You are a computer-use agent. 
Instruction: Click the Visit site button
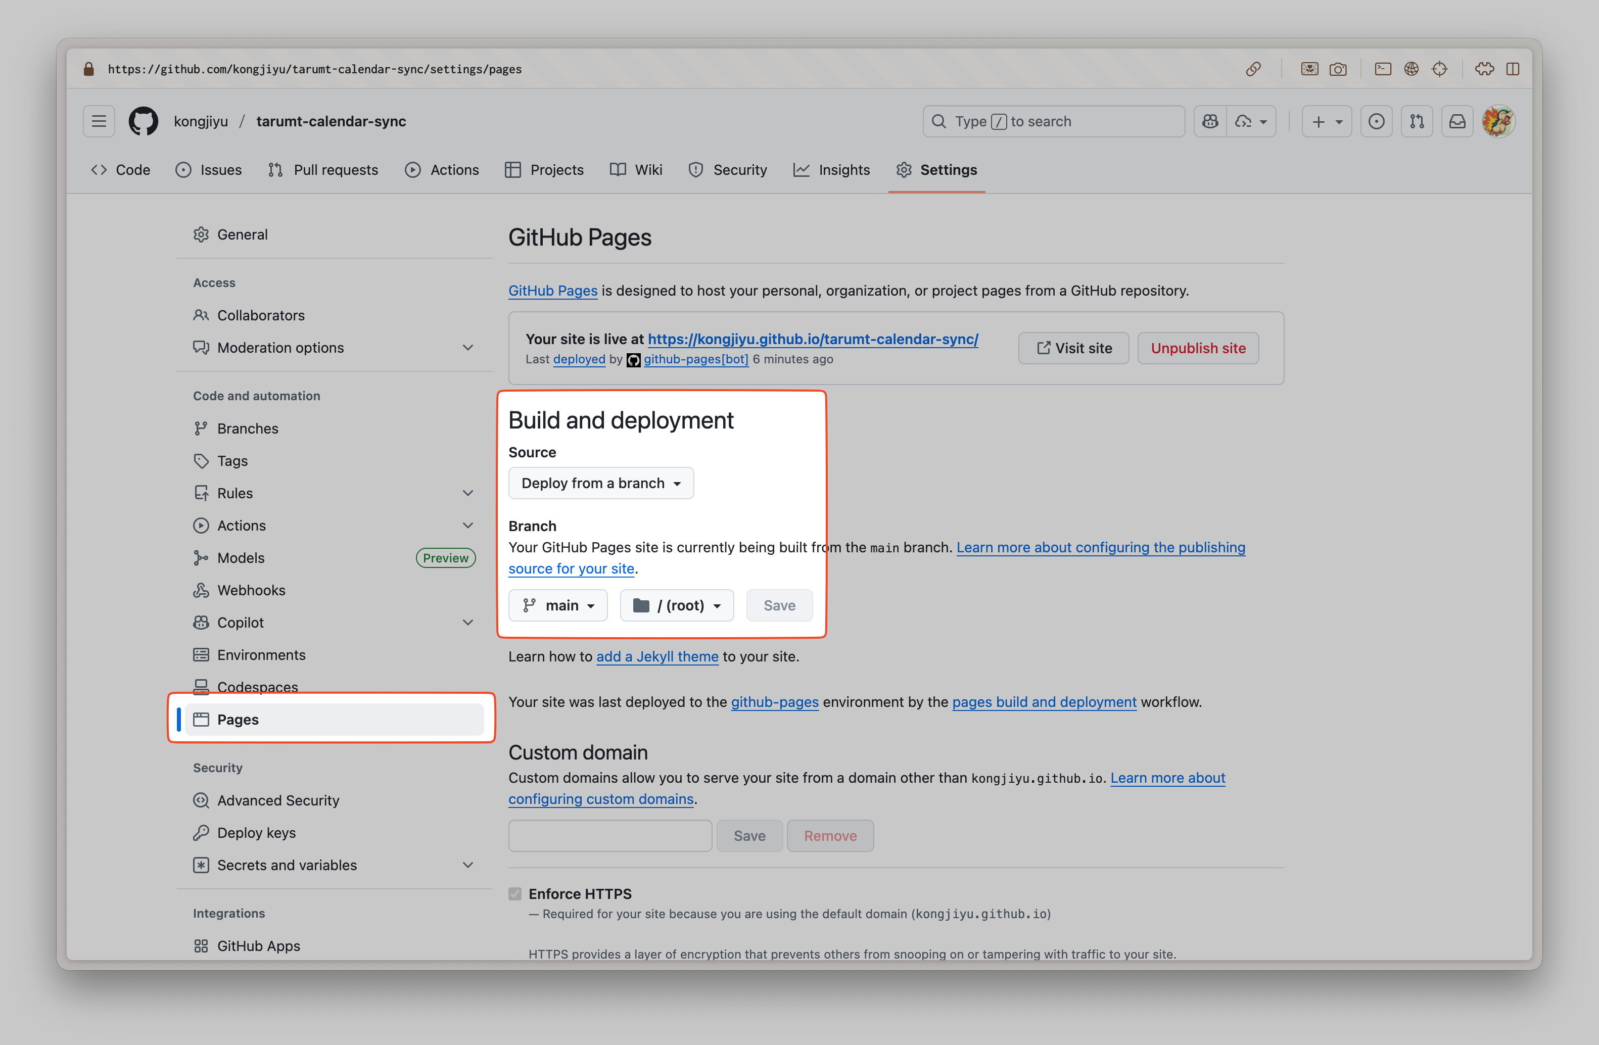(x=1073, y=348)
